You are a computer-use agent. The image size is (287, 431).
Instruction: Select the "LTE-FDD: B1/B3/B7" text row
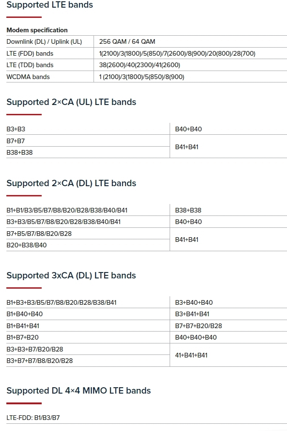click(x=33, y=418)
